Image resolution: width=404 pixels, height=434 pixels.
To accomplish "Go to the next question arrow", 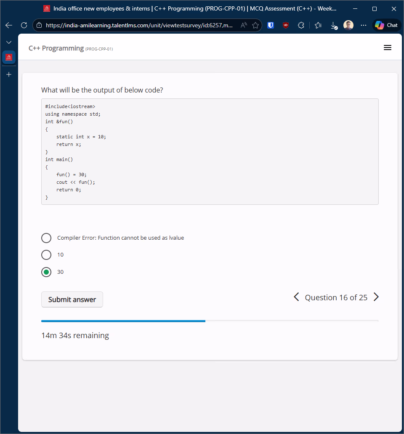I will click(376, 297).
